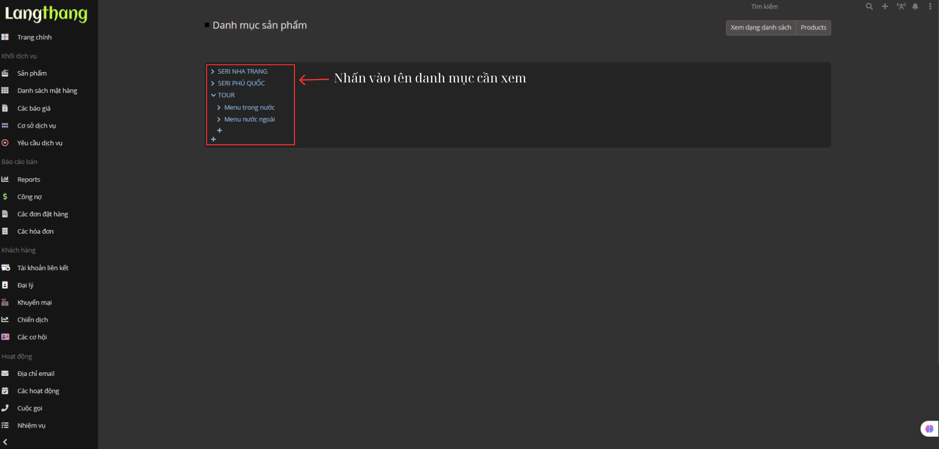This screenshot has width=939, height=449.
Task: Open the three-dot menu in top bar
Action: (x=930, y=6)
